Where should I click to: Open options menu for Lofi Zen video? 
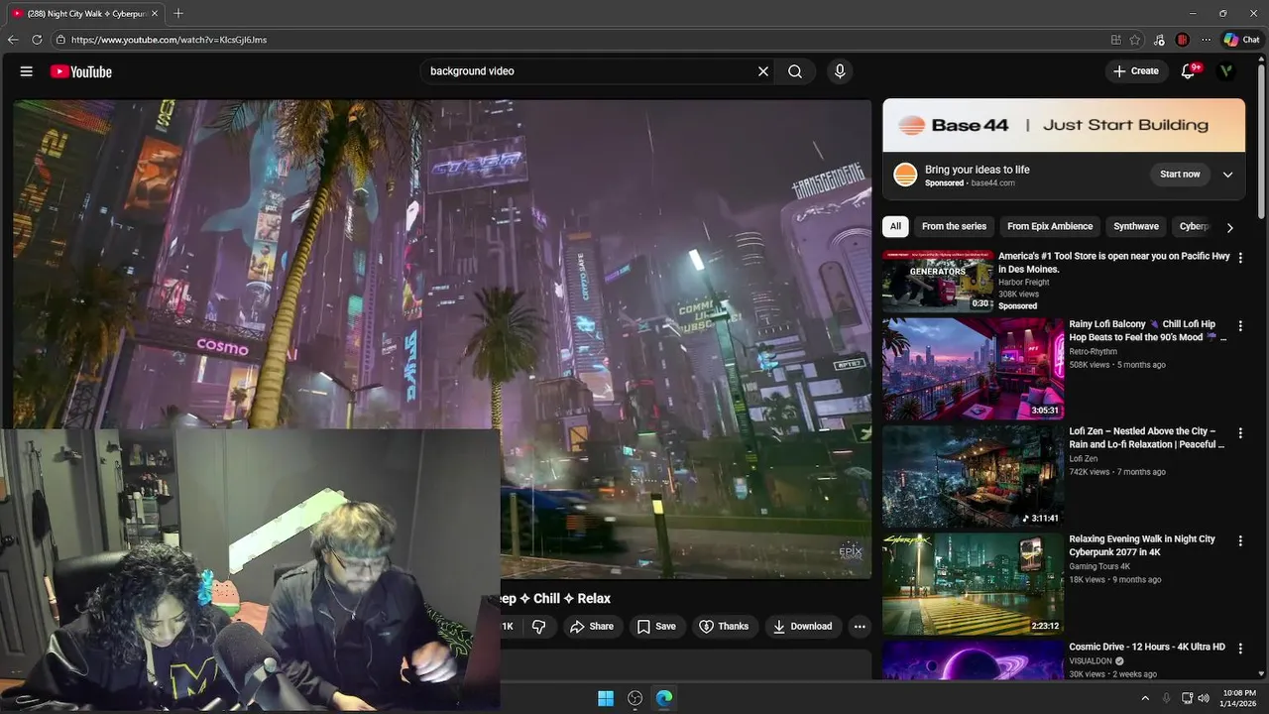tap(1239, 433)
